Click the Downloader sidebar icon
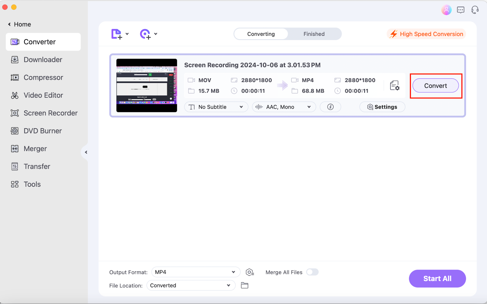 point(15,60)
